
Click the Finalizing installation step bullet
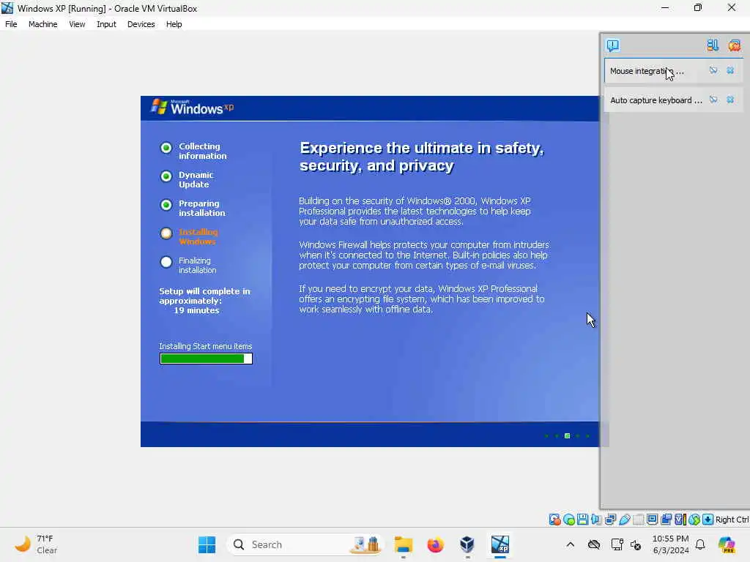[x=166, y=262]
